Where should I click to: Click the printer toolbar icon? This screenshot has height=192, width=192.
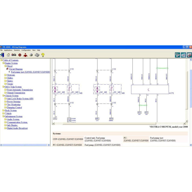click(x=31, y=55)
